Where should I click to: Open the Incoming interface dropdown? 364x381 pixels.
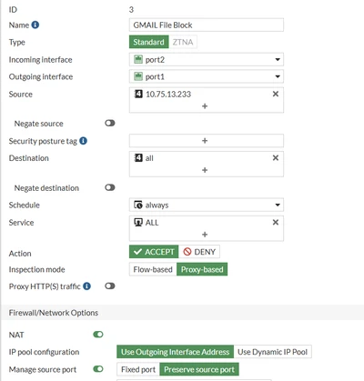coord(207,59)
